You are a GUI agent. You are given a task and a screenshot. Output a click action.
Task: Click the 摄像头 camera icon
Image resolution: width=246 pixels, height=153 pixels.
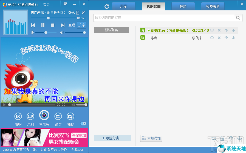44,115
